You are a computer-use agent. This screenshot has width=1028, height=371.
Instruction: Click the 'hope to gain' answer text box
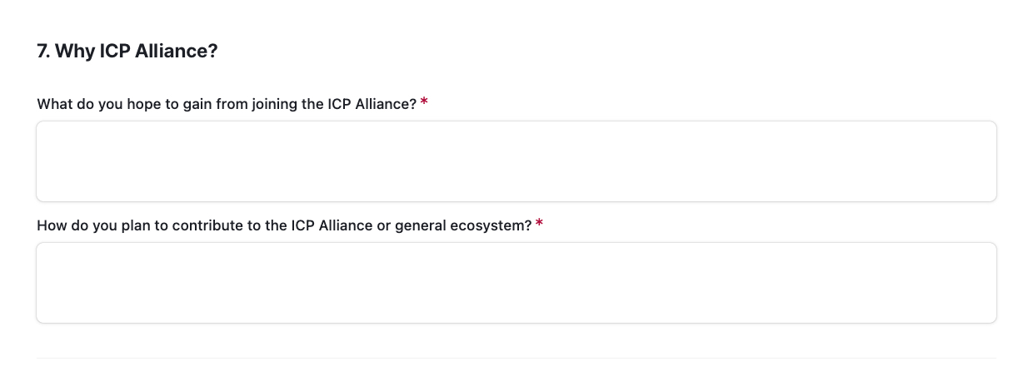pyautogui.click(x=516, y=161)
